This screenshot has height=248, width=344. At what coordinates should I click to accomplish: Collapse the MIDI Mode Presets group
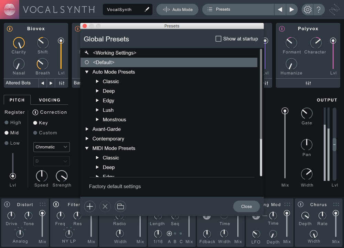87,148
